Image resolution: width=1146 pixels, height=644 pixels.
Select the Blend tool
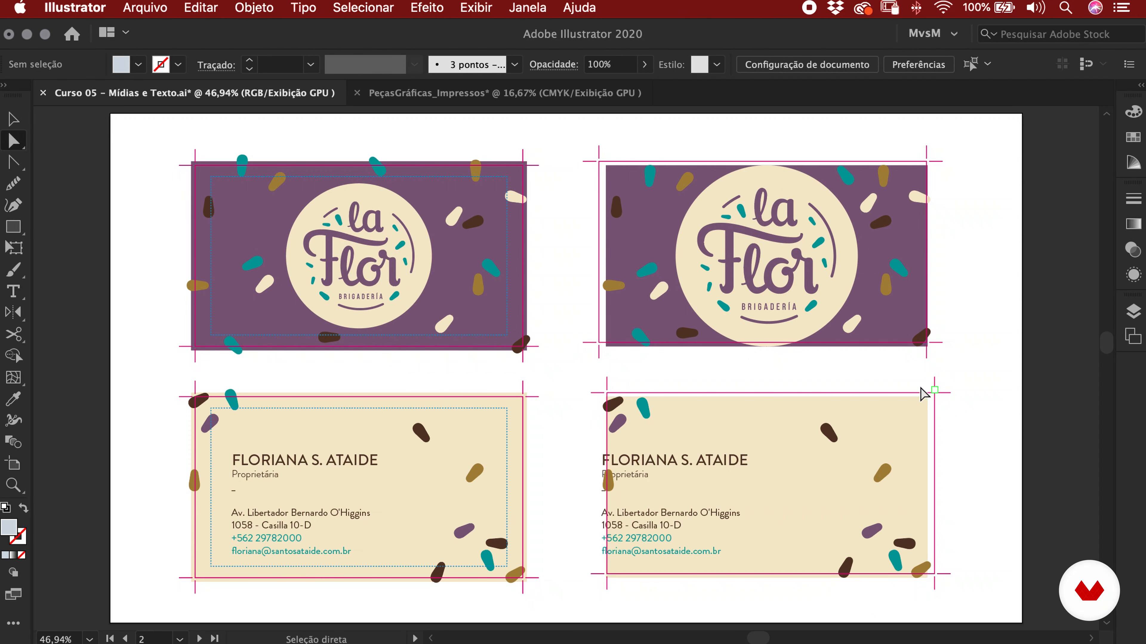pos(13,442)
